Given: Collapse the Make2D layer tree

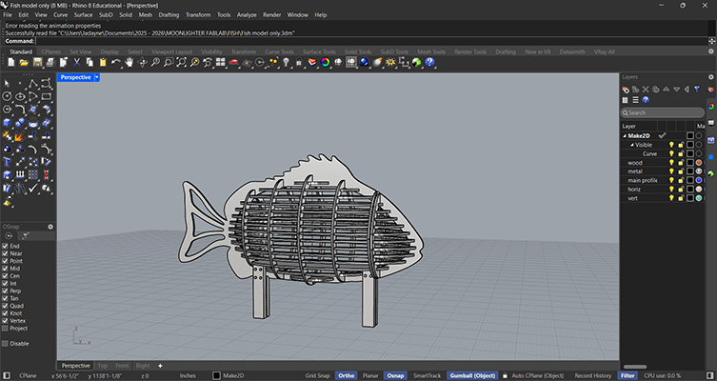Looking at the screenshot, I should (625, 135).
